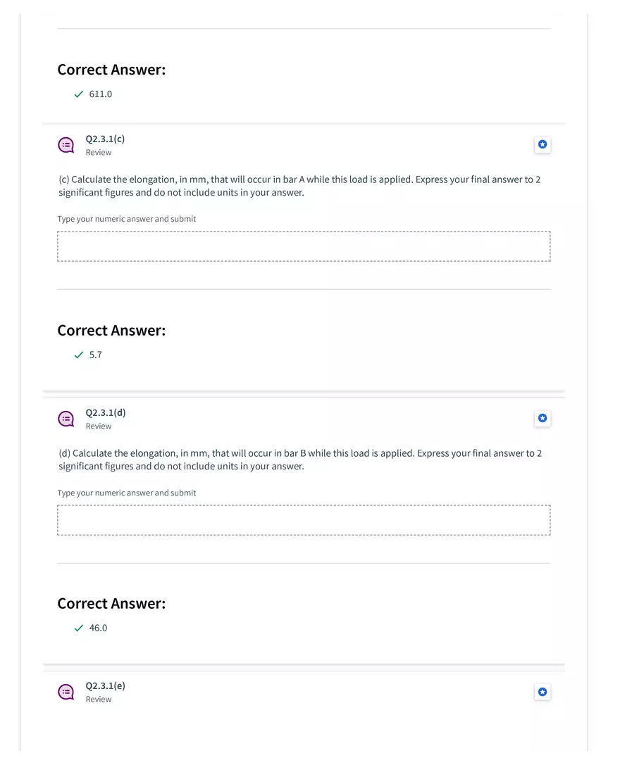Image resolution: width=620 pixels, height=765 pixels.
Task: Open the Q2.3.1(e) question title
Action: point(106,685)
